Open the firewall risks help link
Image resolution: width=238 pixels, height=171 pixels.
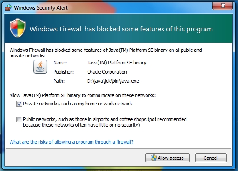[x=72, y=142]
